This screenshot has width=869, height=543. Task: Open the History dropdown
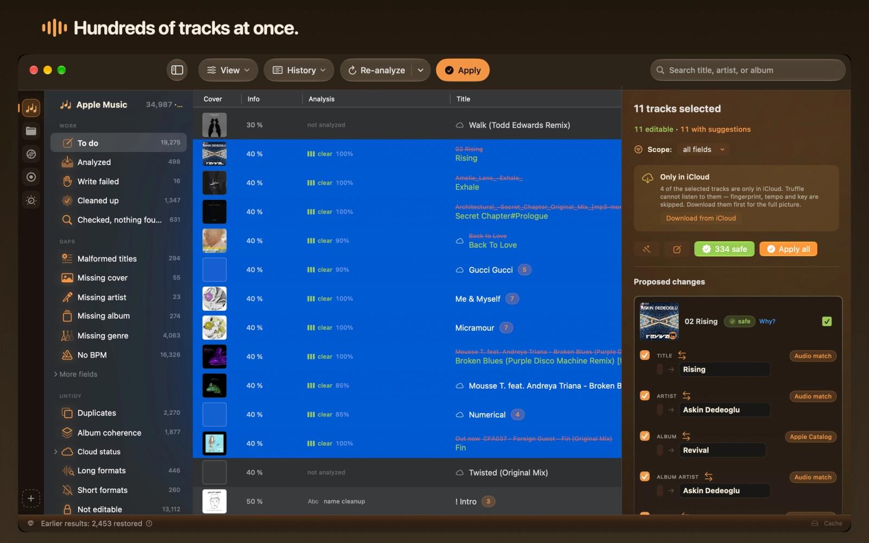pos(299,70)
